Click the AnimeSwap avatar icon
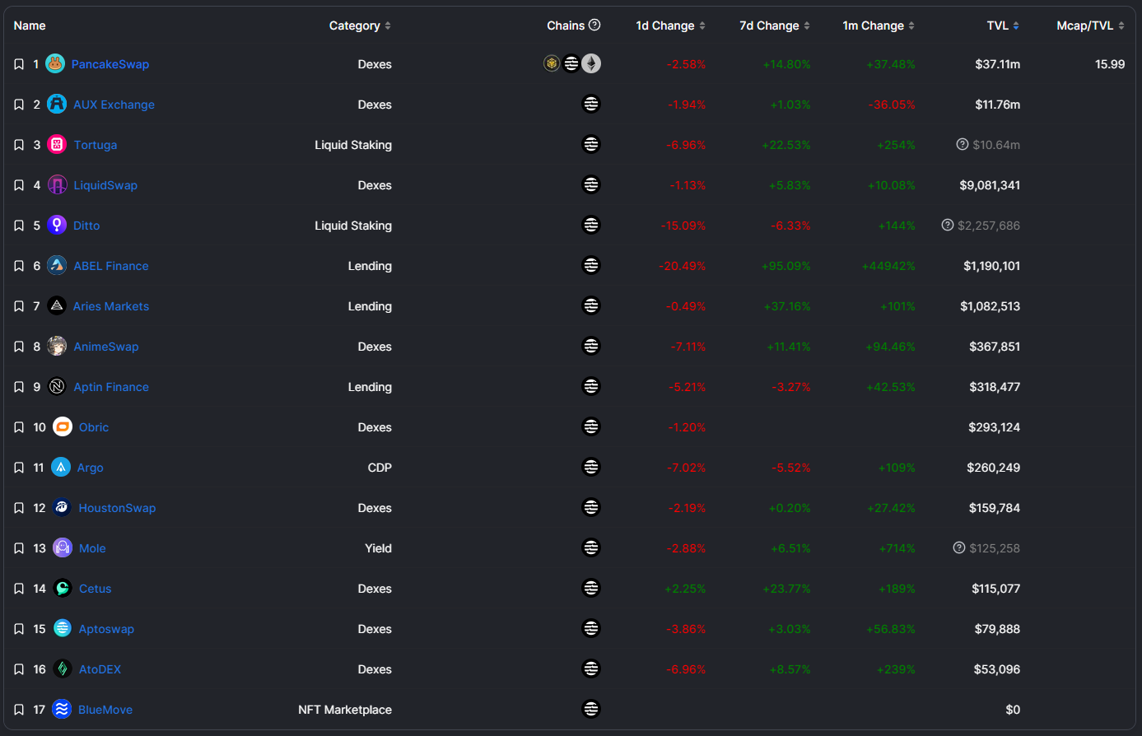1142x736 pixels. point(57,346)
